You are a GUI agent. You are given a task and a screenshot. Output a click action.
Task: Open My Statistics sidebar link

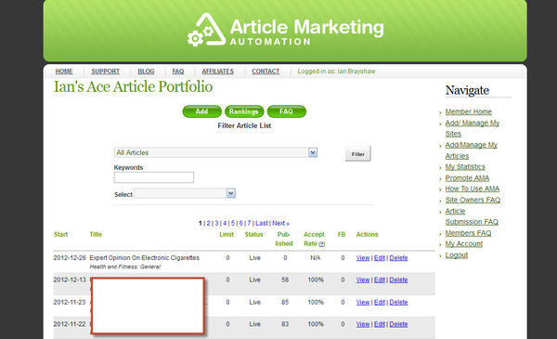[x=465, y=167]
